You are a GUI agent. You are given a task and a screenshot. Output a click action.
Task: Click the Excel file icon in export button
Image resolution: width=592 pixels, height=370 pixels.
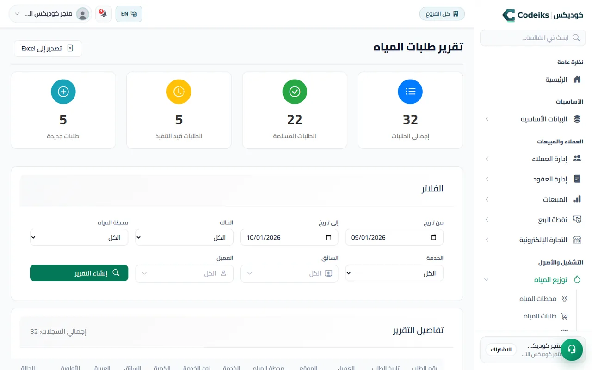tap(70, 48)
